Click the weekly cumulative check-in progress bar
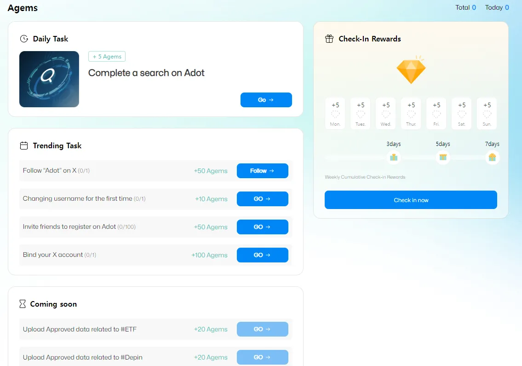This screenshot has height=366, width=522. click(x=359, y=158)
